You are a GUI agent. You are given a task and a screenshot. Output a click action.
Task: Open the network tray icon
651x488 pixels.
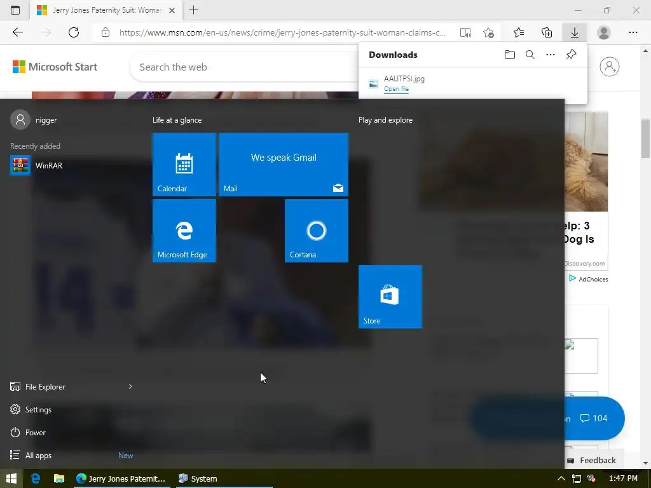coord(576,478)
